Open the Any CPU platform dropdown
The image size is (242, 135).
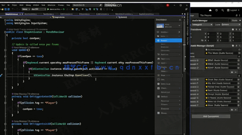(39, 9)
